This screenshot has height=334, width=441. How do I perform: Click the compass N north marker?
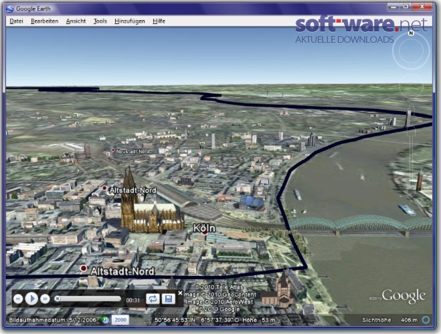(x=411, y=33)
